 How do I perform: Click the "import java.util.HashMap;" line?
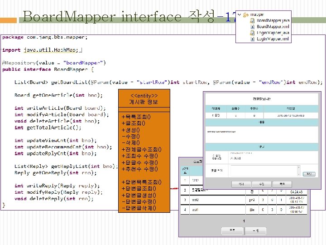point(40,50)
